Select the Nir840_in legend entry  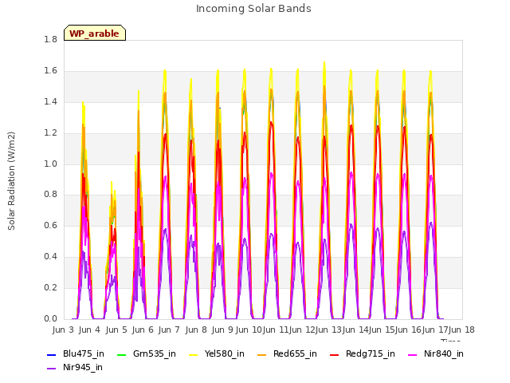[436, 353]
